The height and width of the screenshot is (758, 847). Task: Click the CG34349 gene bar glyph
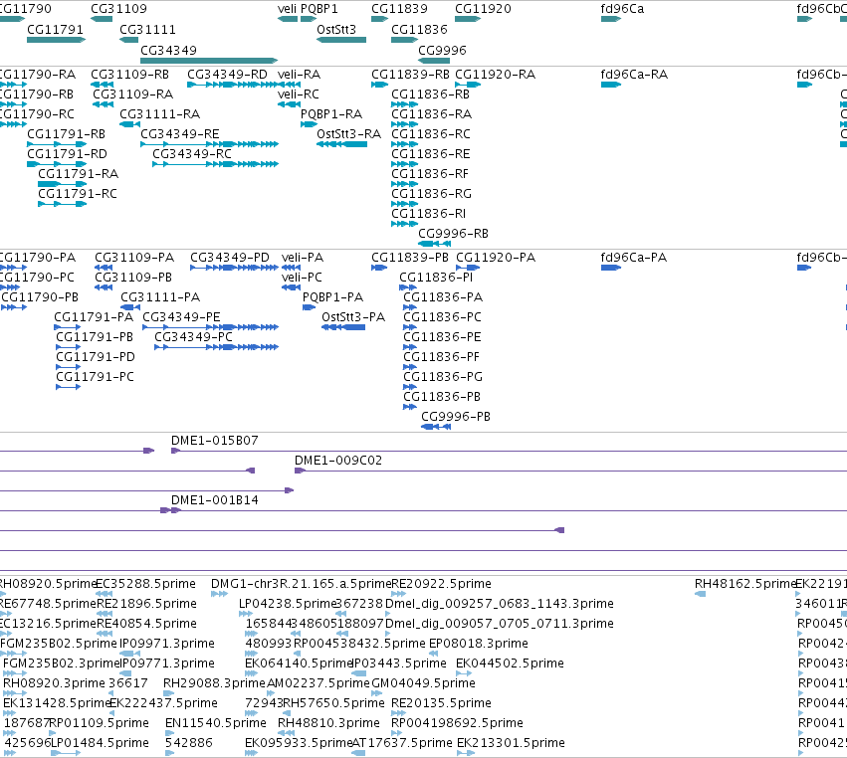pos(209,61)
